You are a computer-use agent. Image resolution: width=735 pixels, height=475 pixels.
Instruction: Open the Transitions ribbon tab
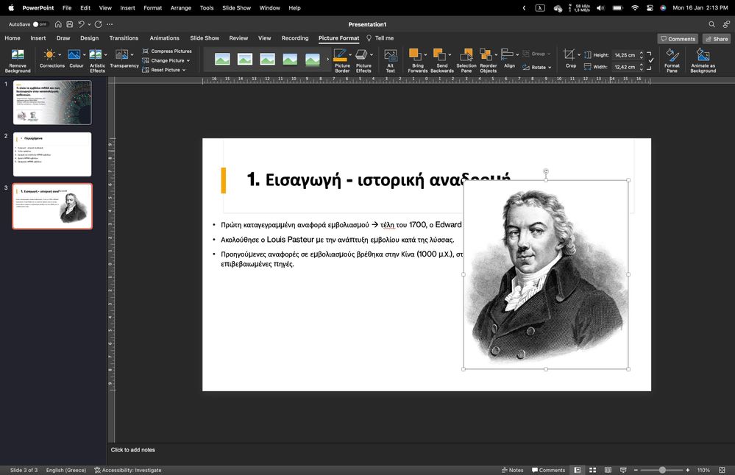(x=124, y=38)
